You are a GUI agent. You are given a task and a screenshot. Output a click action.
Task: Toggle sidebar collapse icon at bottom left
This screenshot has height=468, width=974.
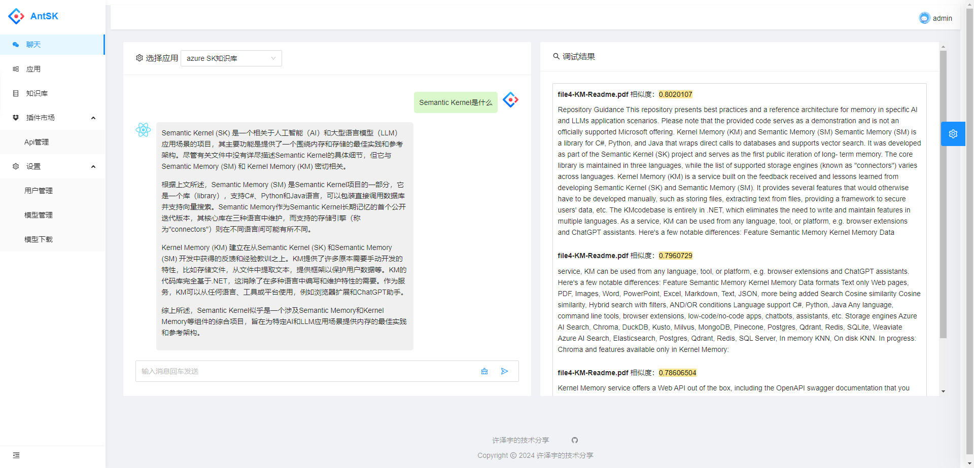click(16, 455)
